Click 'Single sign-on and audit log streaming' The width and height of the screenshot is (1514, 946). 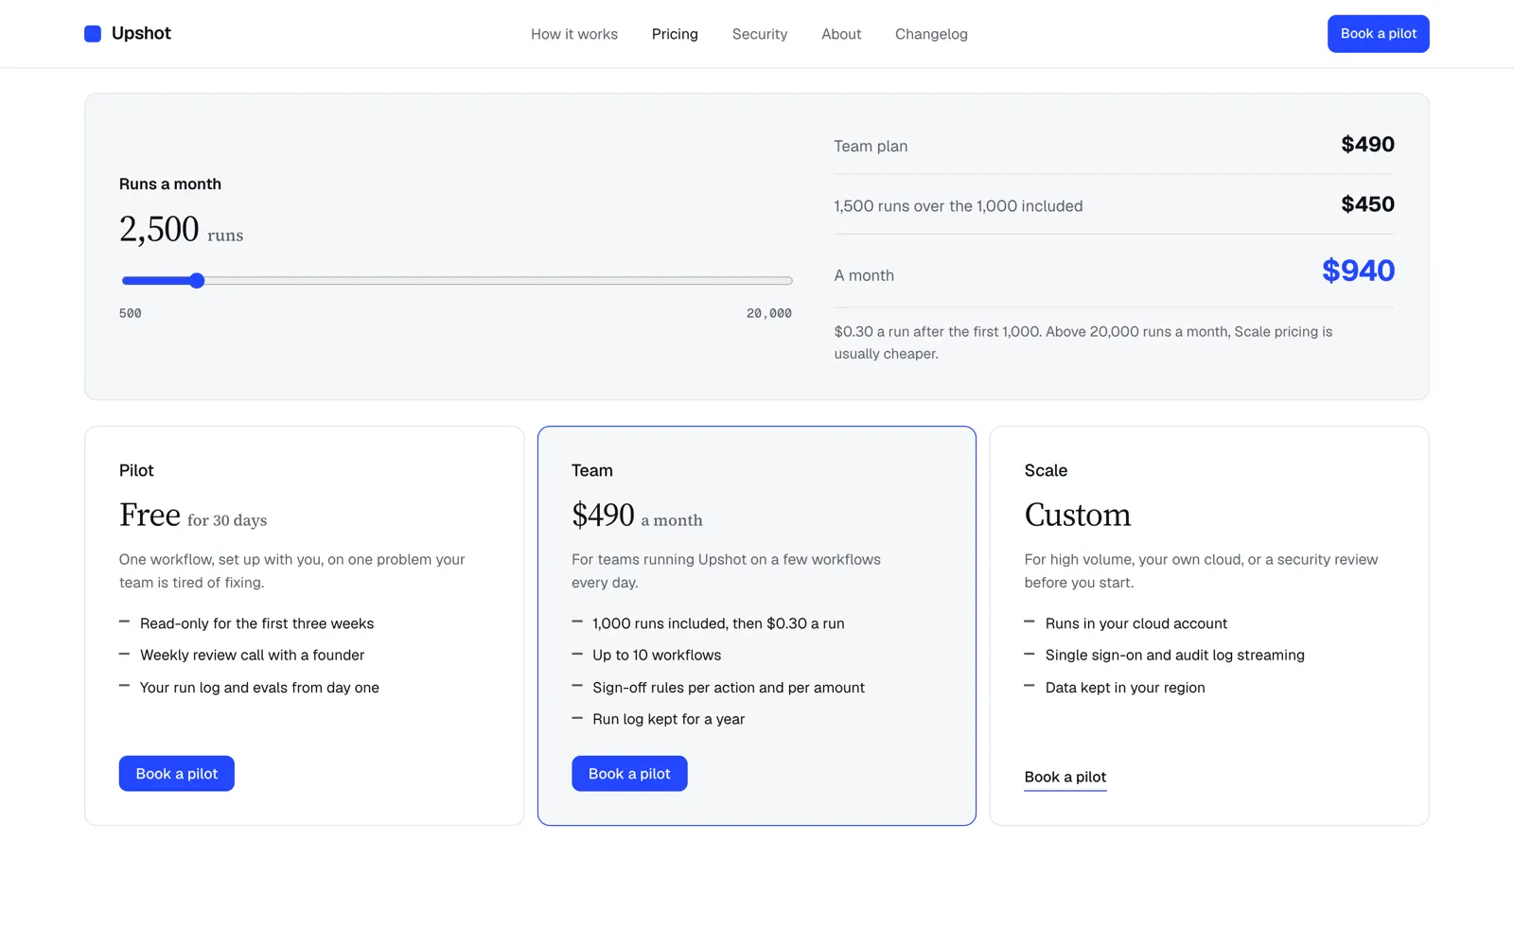pos(1174,655)
